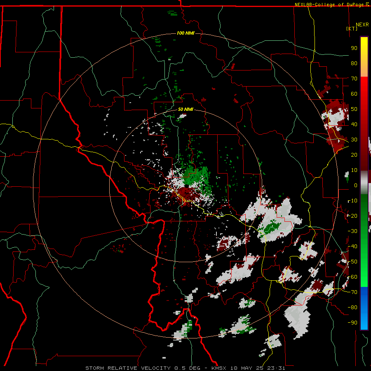Click the NEXR heading above the scale
Screen dimensions: 371x371
[x=362, y=25]
